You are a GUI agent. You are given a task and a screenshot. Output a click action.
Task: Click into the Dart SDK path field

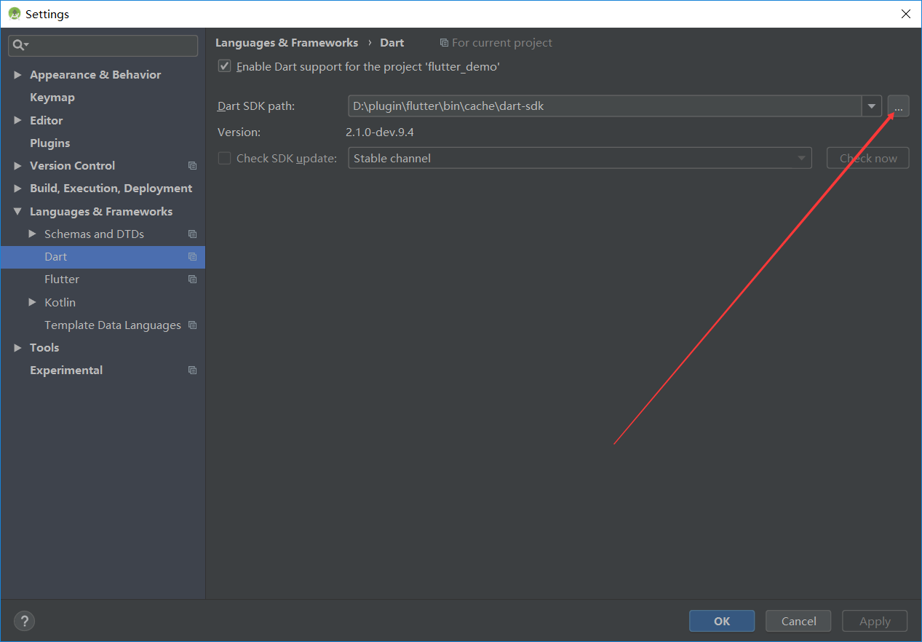605,106
